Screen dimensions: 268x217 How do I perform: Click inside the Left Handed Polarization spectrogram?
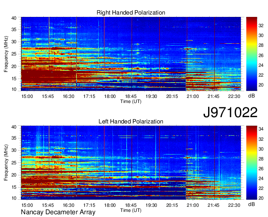[131, 163]
